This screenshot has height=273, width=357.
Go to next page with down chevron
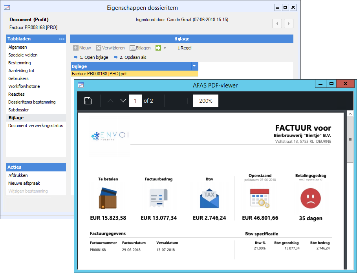pos(123,101)
